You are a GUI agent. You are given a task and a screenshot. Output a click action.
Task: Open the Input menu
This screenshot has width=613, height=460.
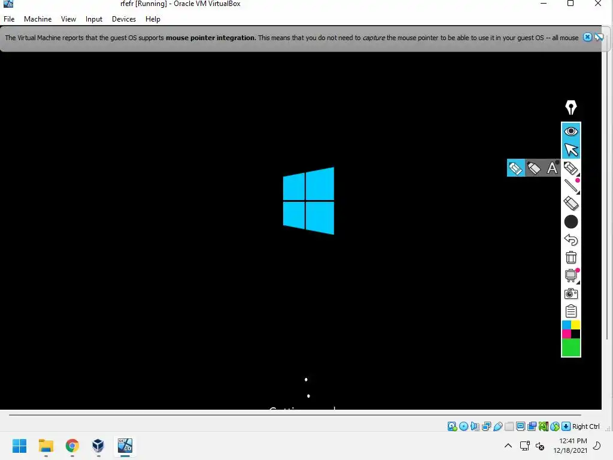(94, 19)
